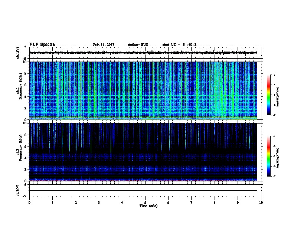
Task: Click time axis tick label "1"
Action: pyautogui.click(x=52, y=202)
